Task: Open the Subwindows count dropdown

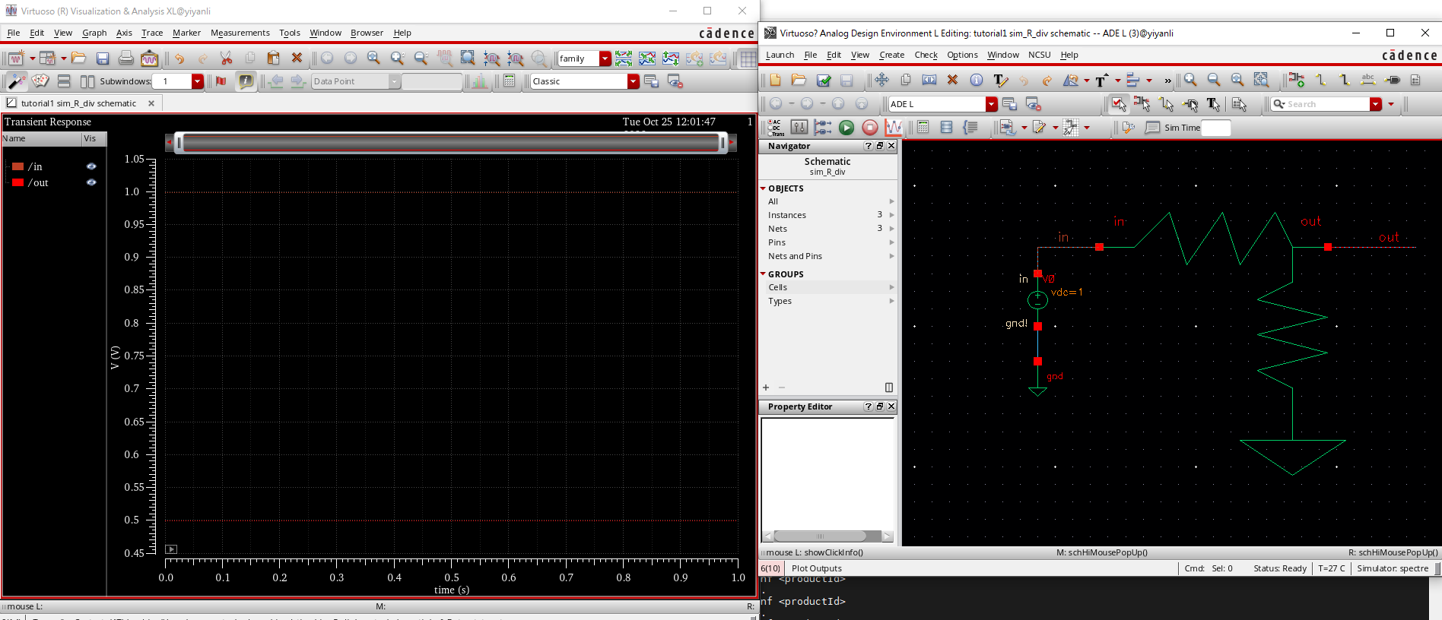Action: tap(198, 81)
